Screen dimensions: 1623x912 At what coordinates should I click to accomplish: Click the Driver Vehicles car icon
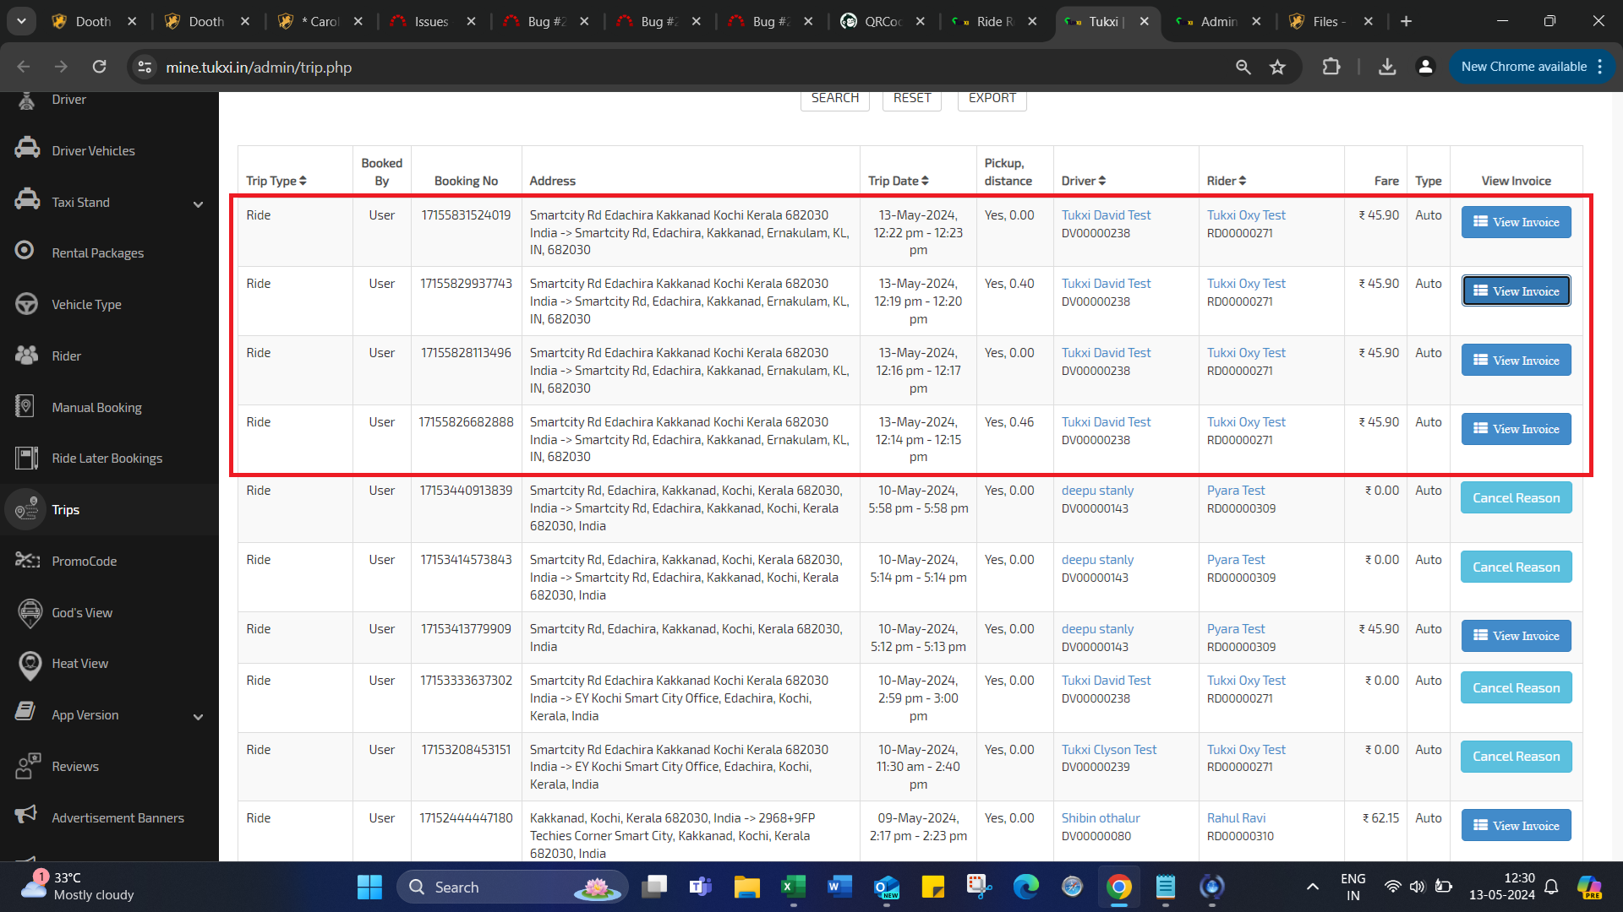(27, 149)
